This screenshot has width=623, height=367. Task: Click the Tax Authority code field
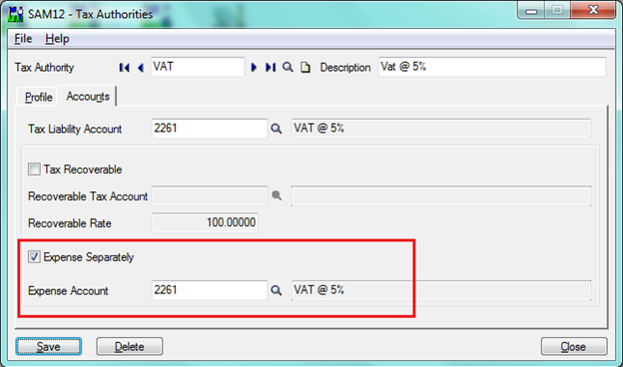[x=198, y=67]
